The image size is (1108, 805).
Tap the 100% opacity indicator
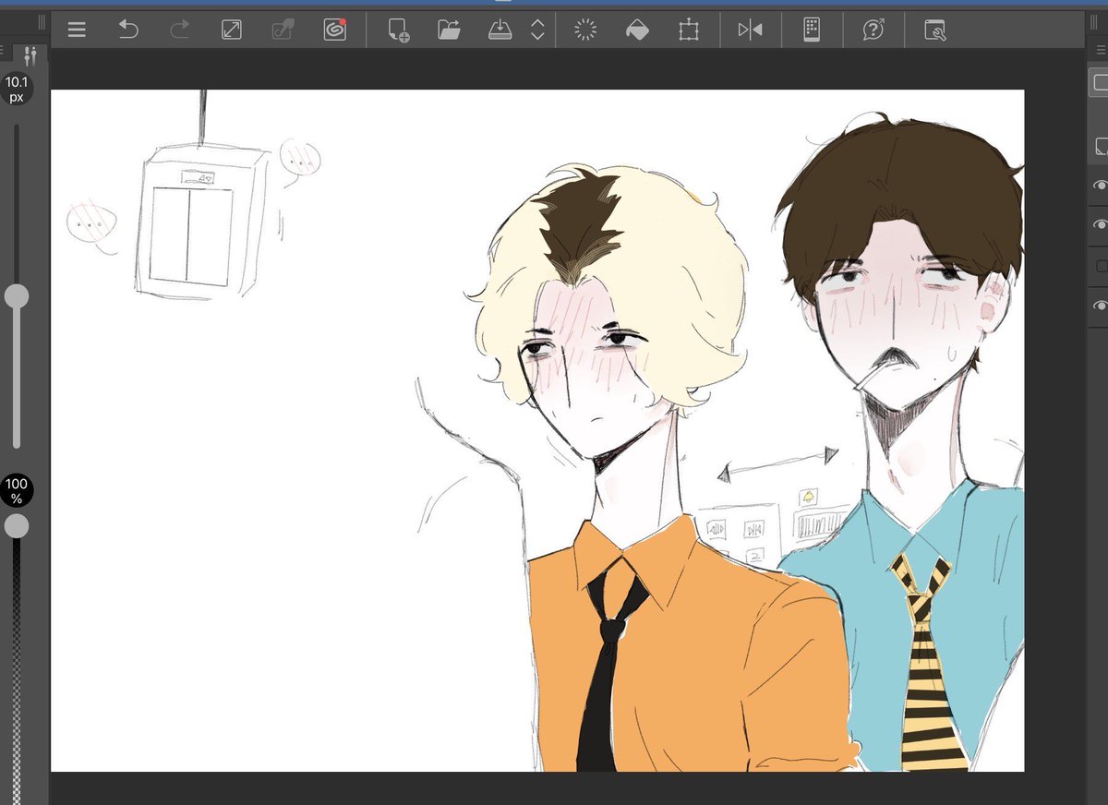pyautogui.click(x=17, y=491)
